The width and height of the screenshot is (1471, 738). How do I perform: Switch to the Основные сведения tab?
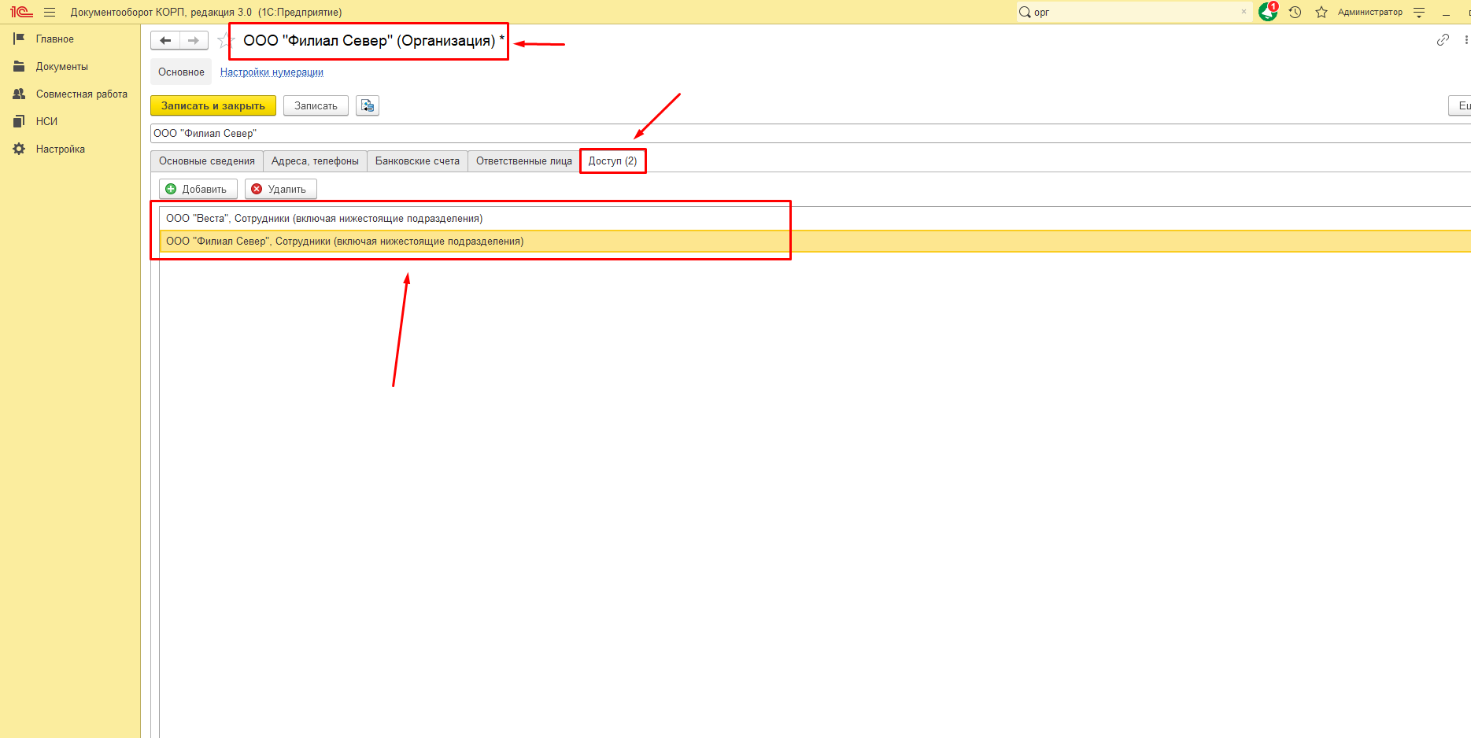coord(207,161)
